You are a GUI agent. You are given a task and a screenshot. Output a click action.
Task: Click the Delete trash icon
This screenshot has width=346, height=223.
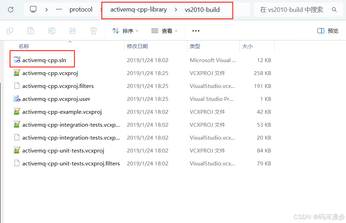pos(94,31)
